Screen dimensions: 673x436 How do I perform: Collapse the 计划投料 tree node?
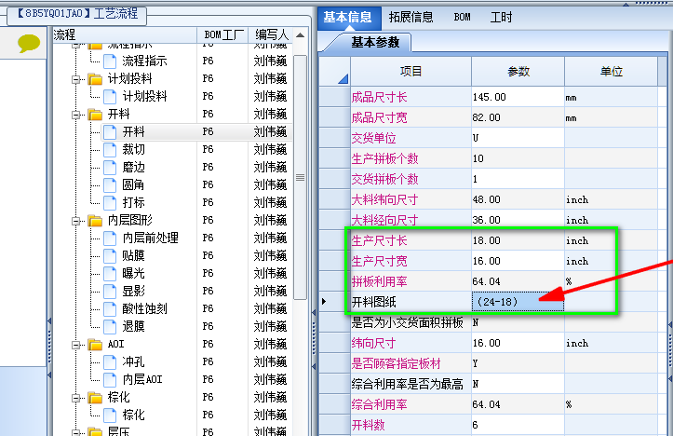(76, 79)
